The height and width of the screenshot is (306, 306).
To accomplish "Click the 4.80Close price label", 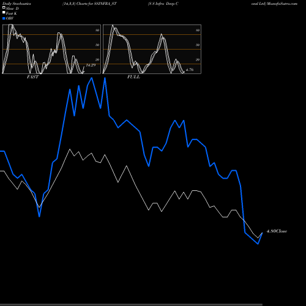I will coord(277,231).
